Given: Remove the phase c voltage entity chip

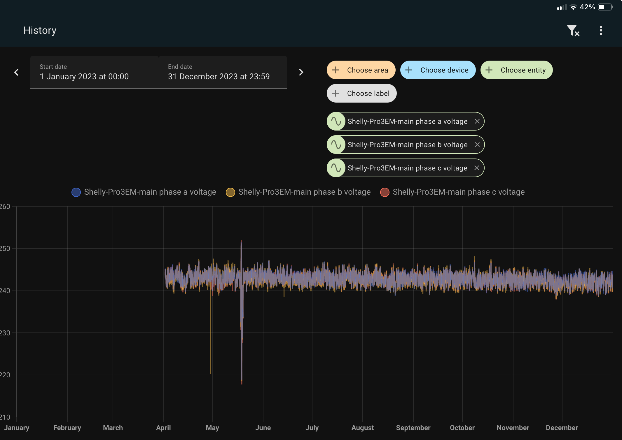Looking at the screenshot, I should (x=477, y=168).
